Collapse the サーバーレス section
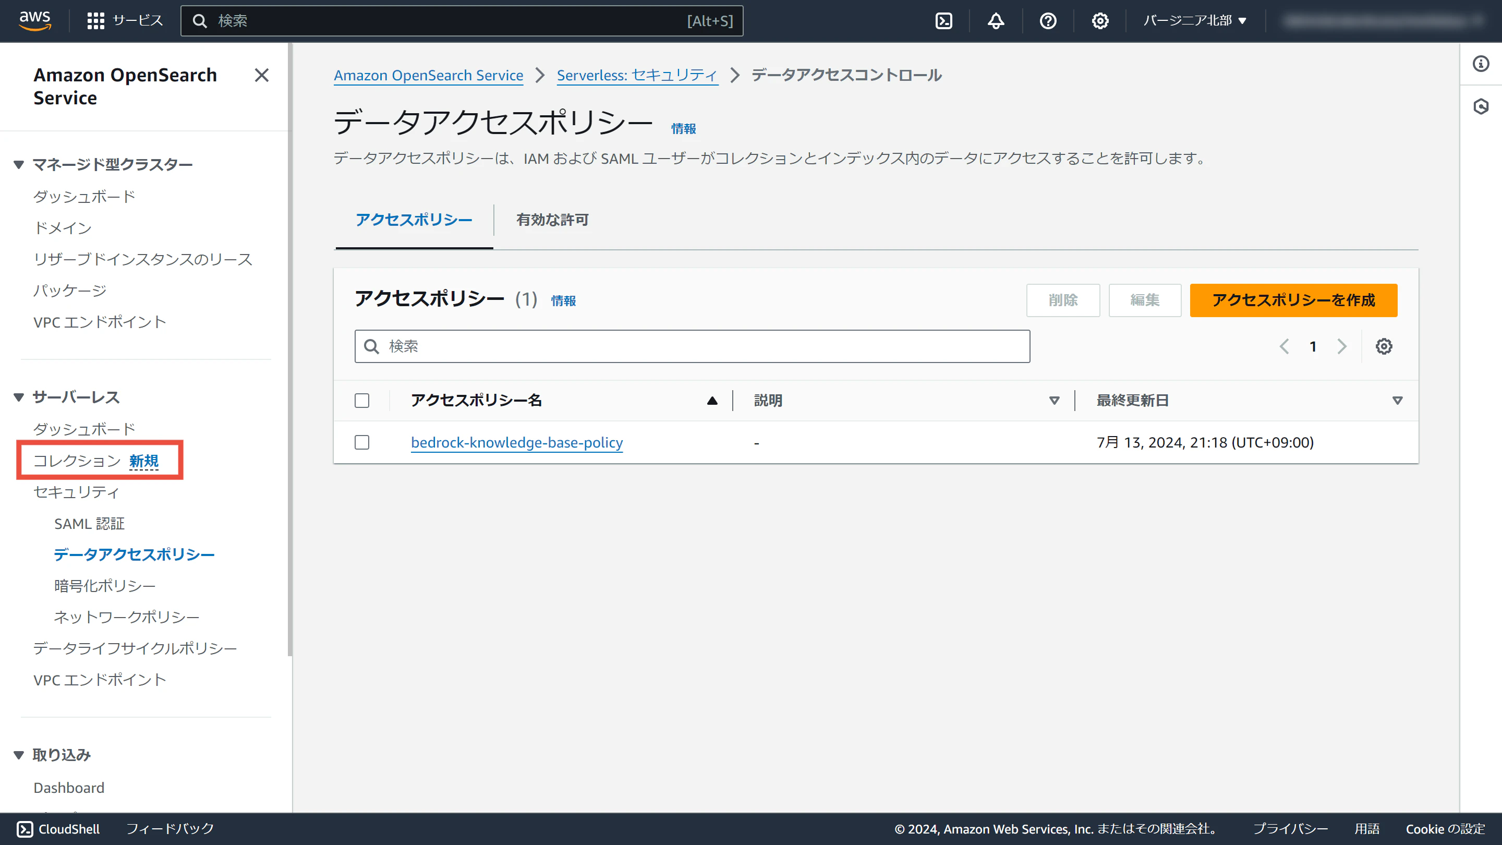Image resolution: width=1502 pixels, height=845 pixels. pyautogui.click(x=19, y=397)
